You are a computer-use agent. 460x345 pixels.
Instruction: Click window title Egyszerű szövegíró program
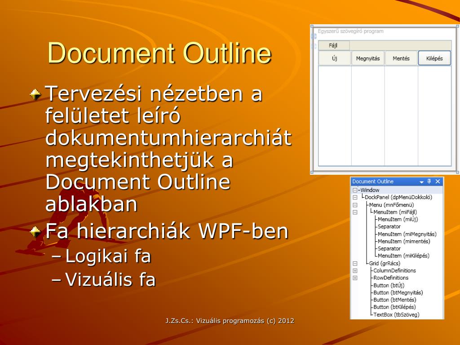click(x=350, y=31)
